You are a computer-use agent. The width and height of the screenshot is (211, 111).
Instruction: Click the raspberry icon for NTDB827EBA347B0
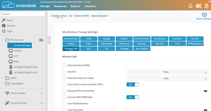click(x=11, y=67)
